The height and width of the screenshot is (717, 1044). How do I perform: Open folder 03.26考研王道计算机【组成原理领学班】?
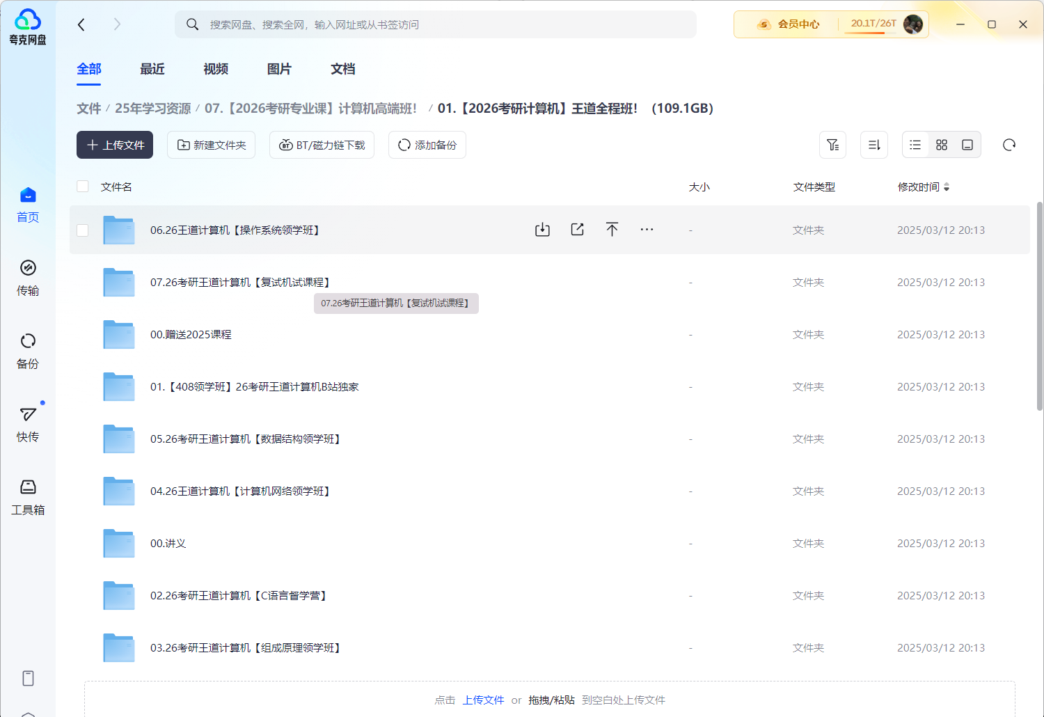[x=245, y=647]
